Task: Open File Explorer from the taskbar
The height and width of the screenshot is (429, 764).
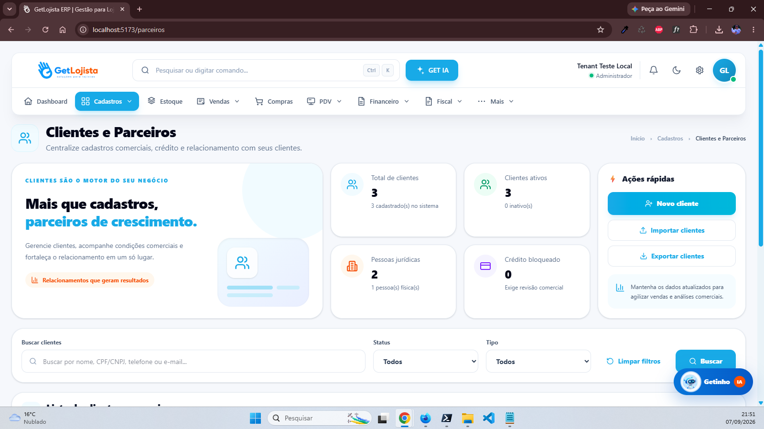Action: pyautogui.click(x=467, y=418)
